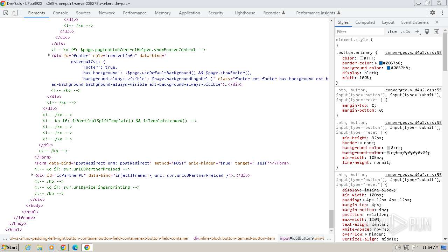
Task: Select comment ko if: $page.paginationControlHelper.showFooterControl
Action: point(128,50)
